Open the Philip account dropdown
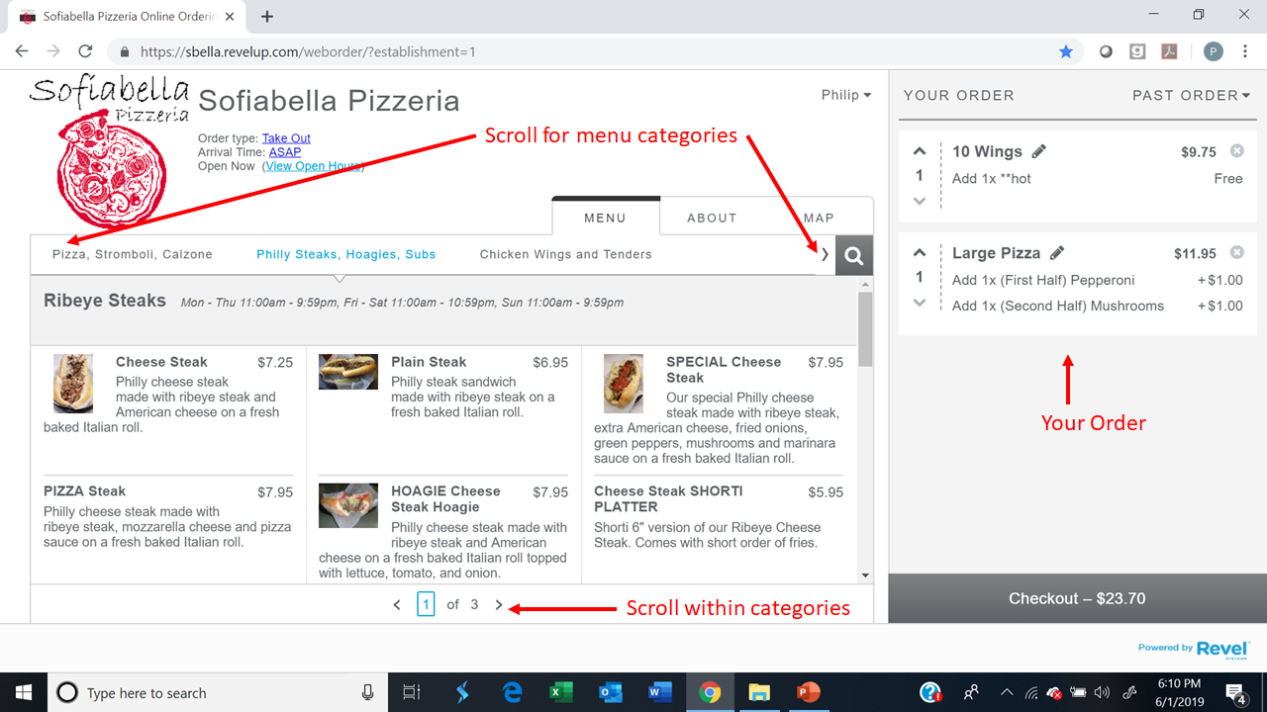The width and height of the screenshot is (1267, 712). 845,95
